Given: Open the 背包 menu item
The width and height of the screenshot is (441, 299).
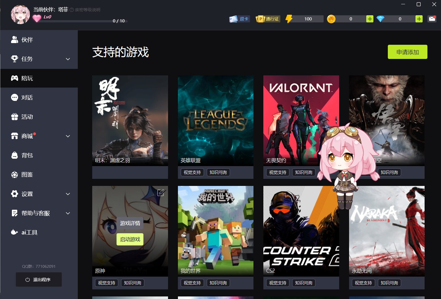Looking at the screenshot, I should point(39,155).
